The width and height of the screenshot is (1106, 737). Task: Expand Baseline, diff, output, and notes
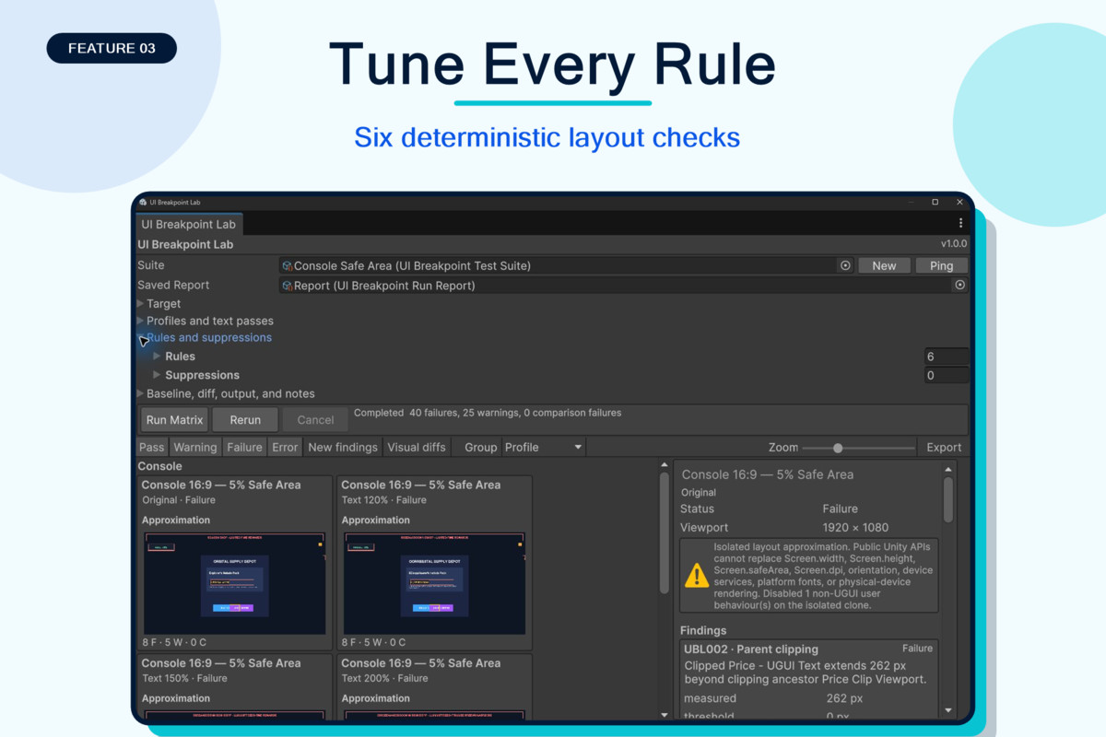pos(141,393)
